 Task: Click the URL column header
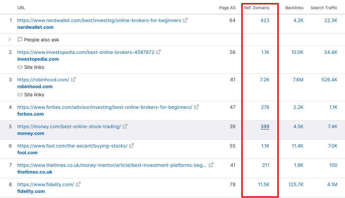click(x=21, y=8)
